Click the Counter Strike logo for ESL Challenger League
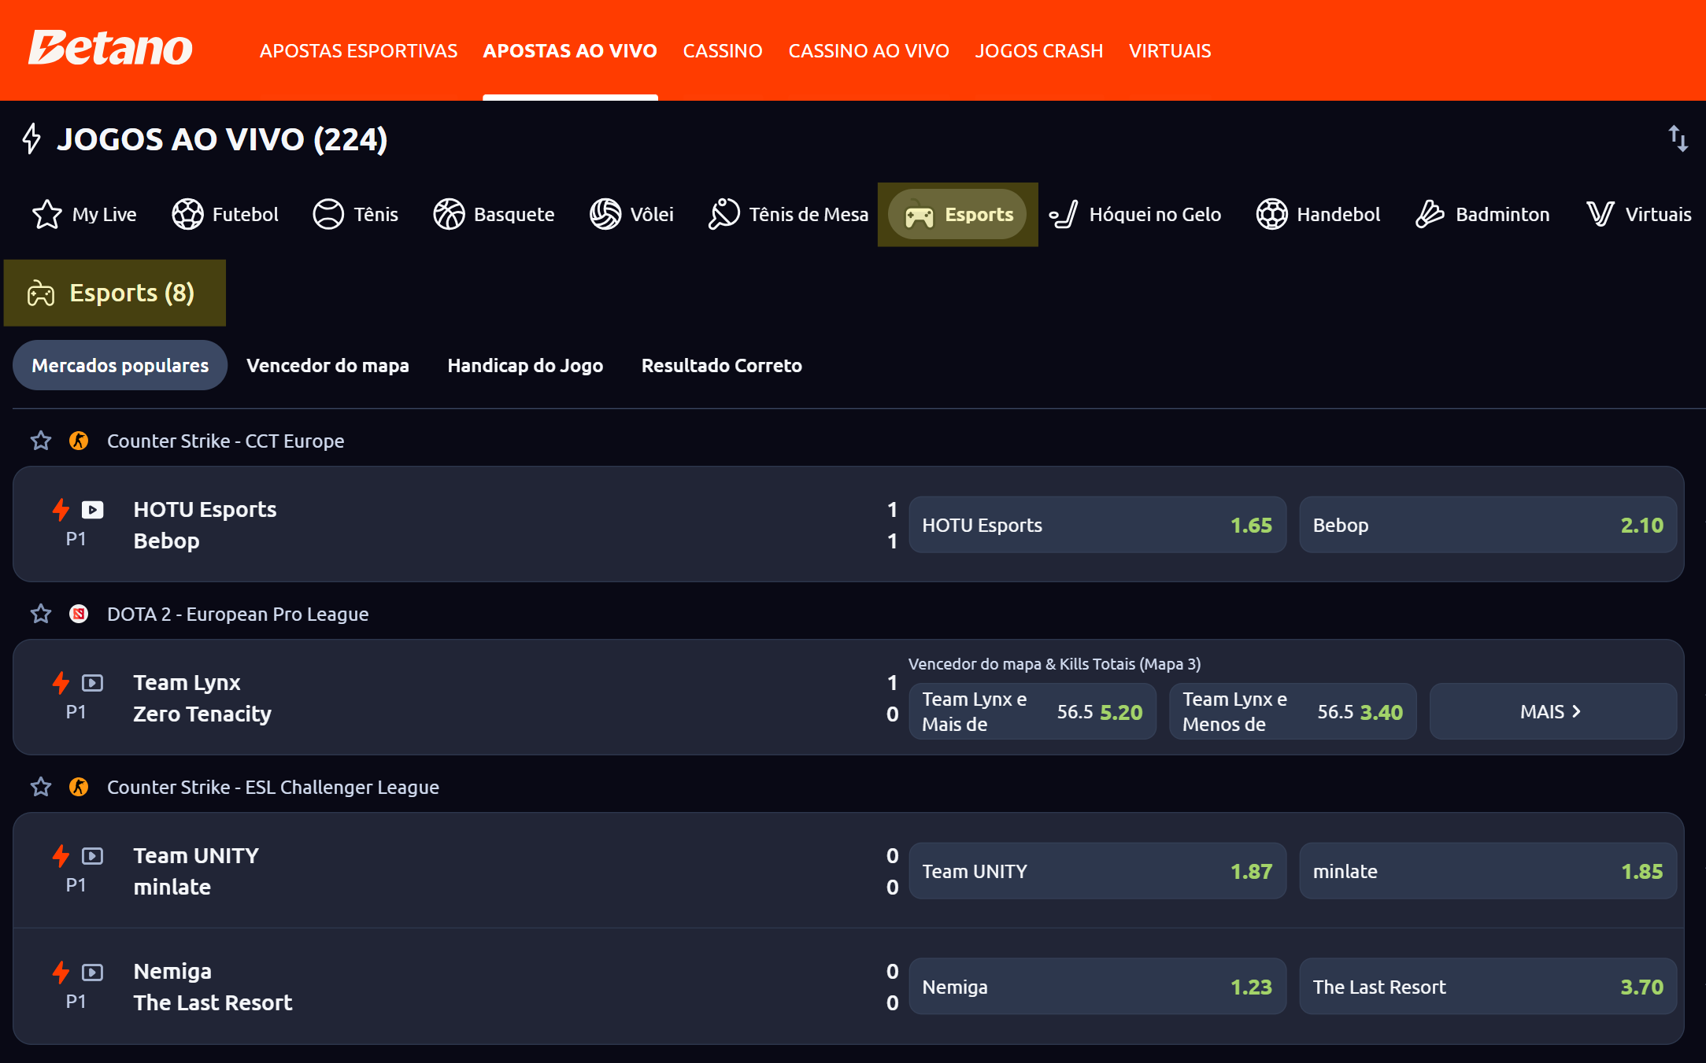The width and height of the screenshot is (1706, 1063). (79, 787)
